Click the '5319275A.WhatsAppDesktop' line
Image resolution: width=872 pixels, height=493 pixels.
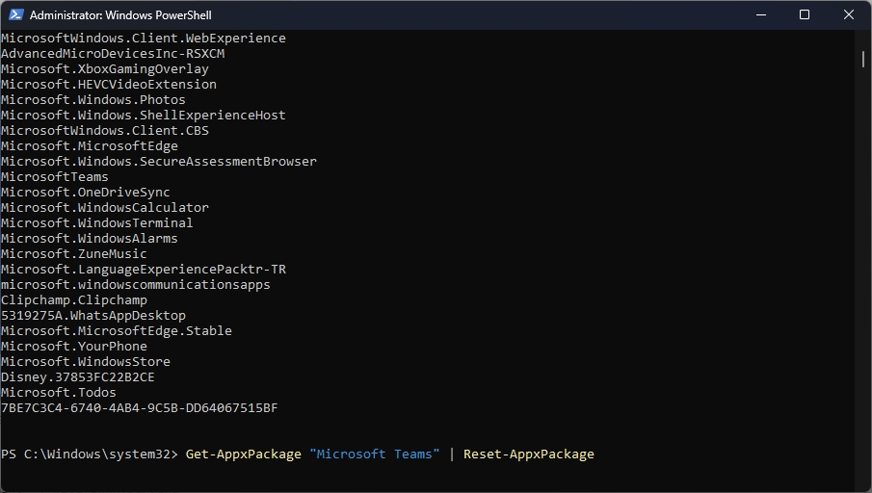93,316
